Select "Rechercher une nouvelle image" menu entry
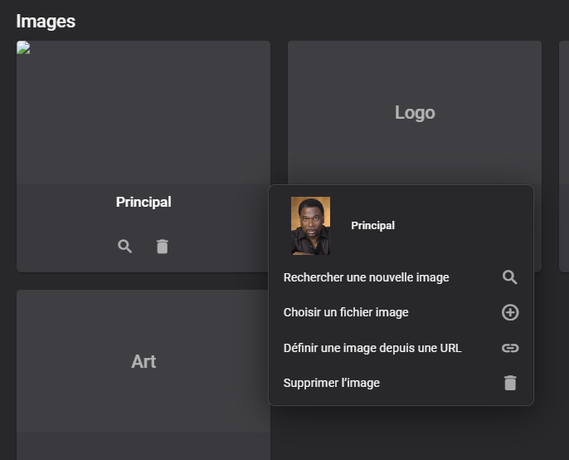Viewport: 569px width, 460px height. [366, 277]
